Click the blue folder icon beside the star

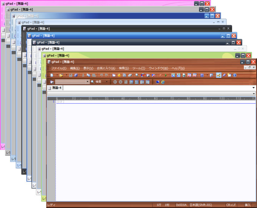114,75
